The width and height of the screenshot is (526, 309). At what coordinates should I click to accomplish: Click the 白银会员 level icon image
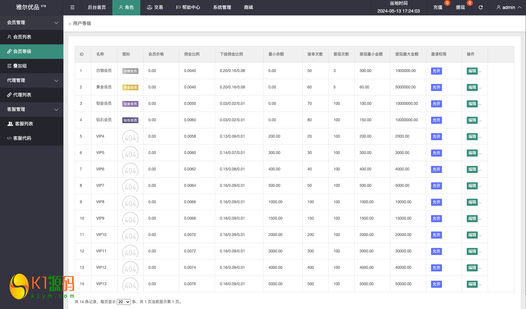(x=130, y=71)
